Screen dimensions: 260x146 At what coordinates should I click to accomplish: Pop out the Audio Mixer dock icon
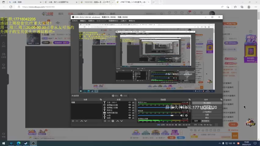point(189,100)
